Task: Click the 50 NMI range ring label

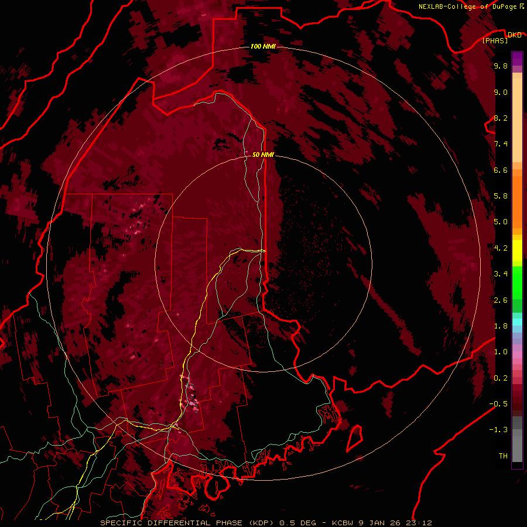Action: pos(263,155)
